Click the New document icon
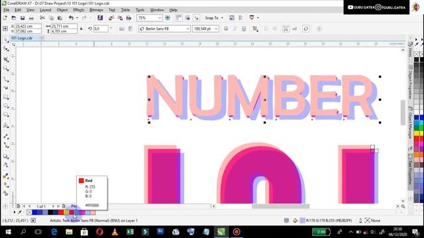424x238 pixels. click(x=5, y=18)
